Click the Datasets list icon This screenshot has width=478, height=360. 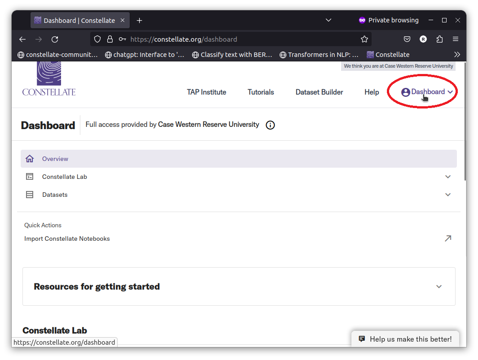30,195
